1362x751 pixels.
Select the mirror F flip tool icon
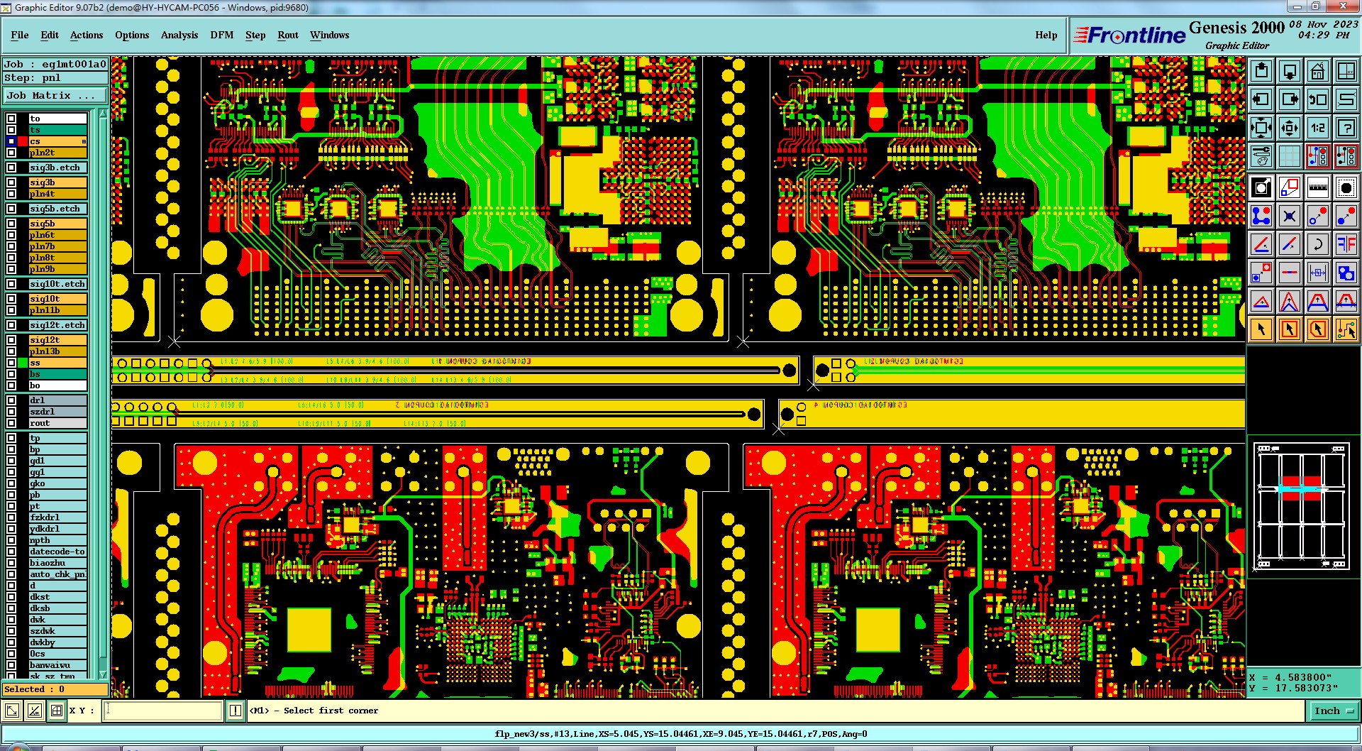click(1346, 244)
